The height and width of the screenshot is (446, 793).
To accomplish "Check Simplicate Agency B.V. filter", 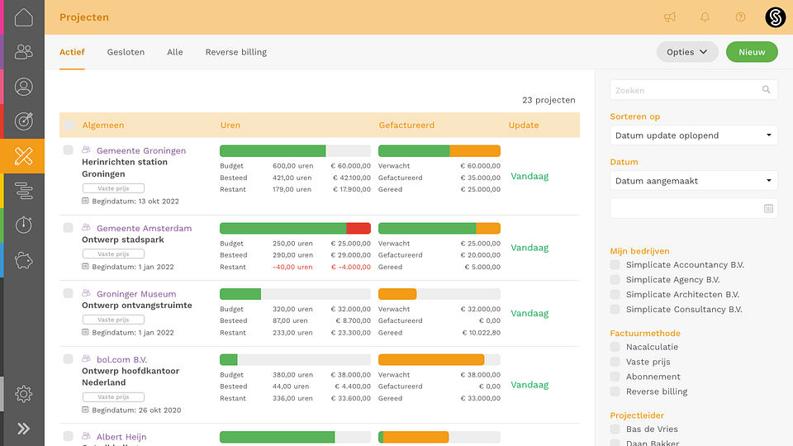I will [615, 280].
